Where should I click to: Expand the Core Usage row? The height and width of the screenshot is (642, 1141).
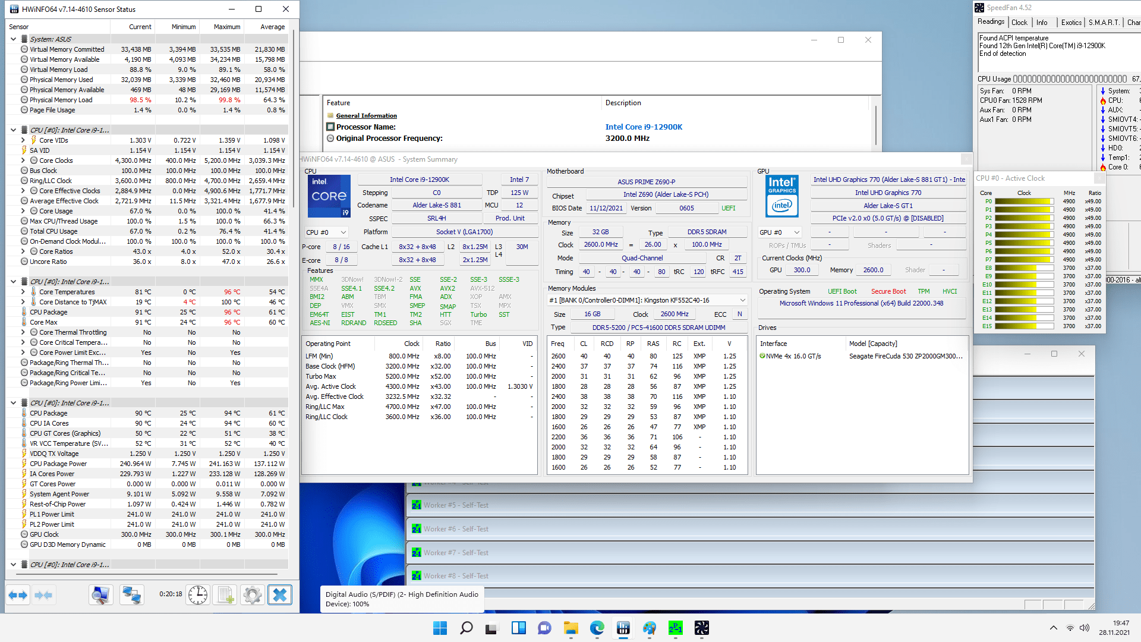23,211
